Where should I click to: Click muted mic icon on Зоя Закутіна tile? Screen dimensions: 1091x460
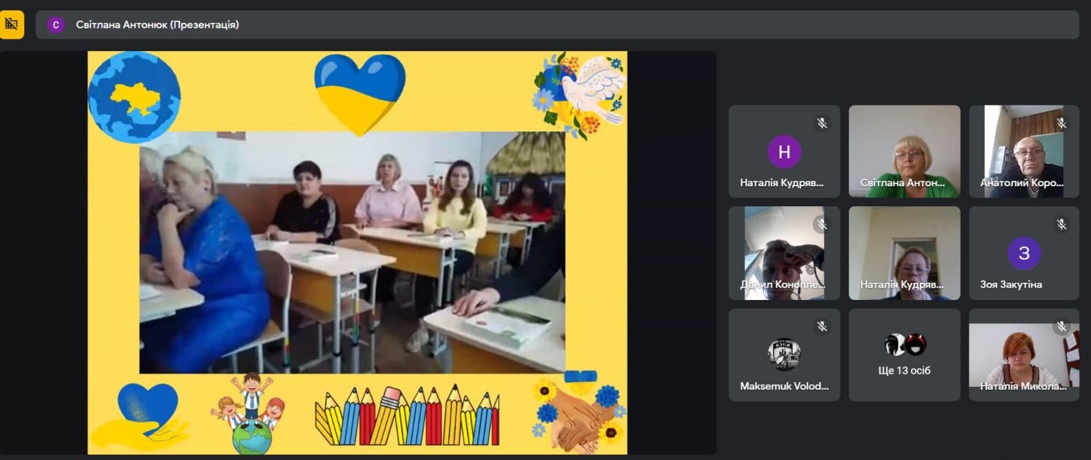[x=1061, y=224]
